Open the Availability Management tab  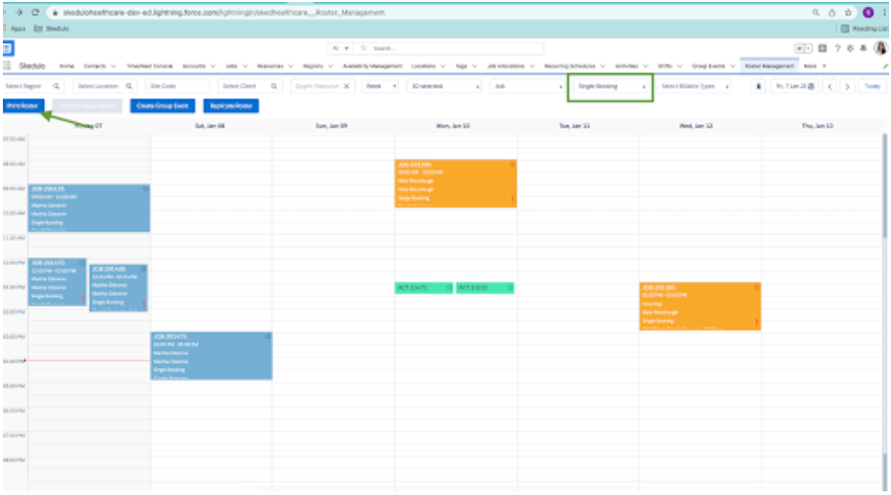point(372,67)
